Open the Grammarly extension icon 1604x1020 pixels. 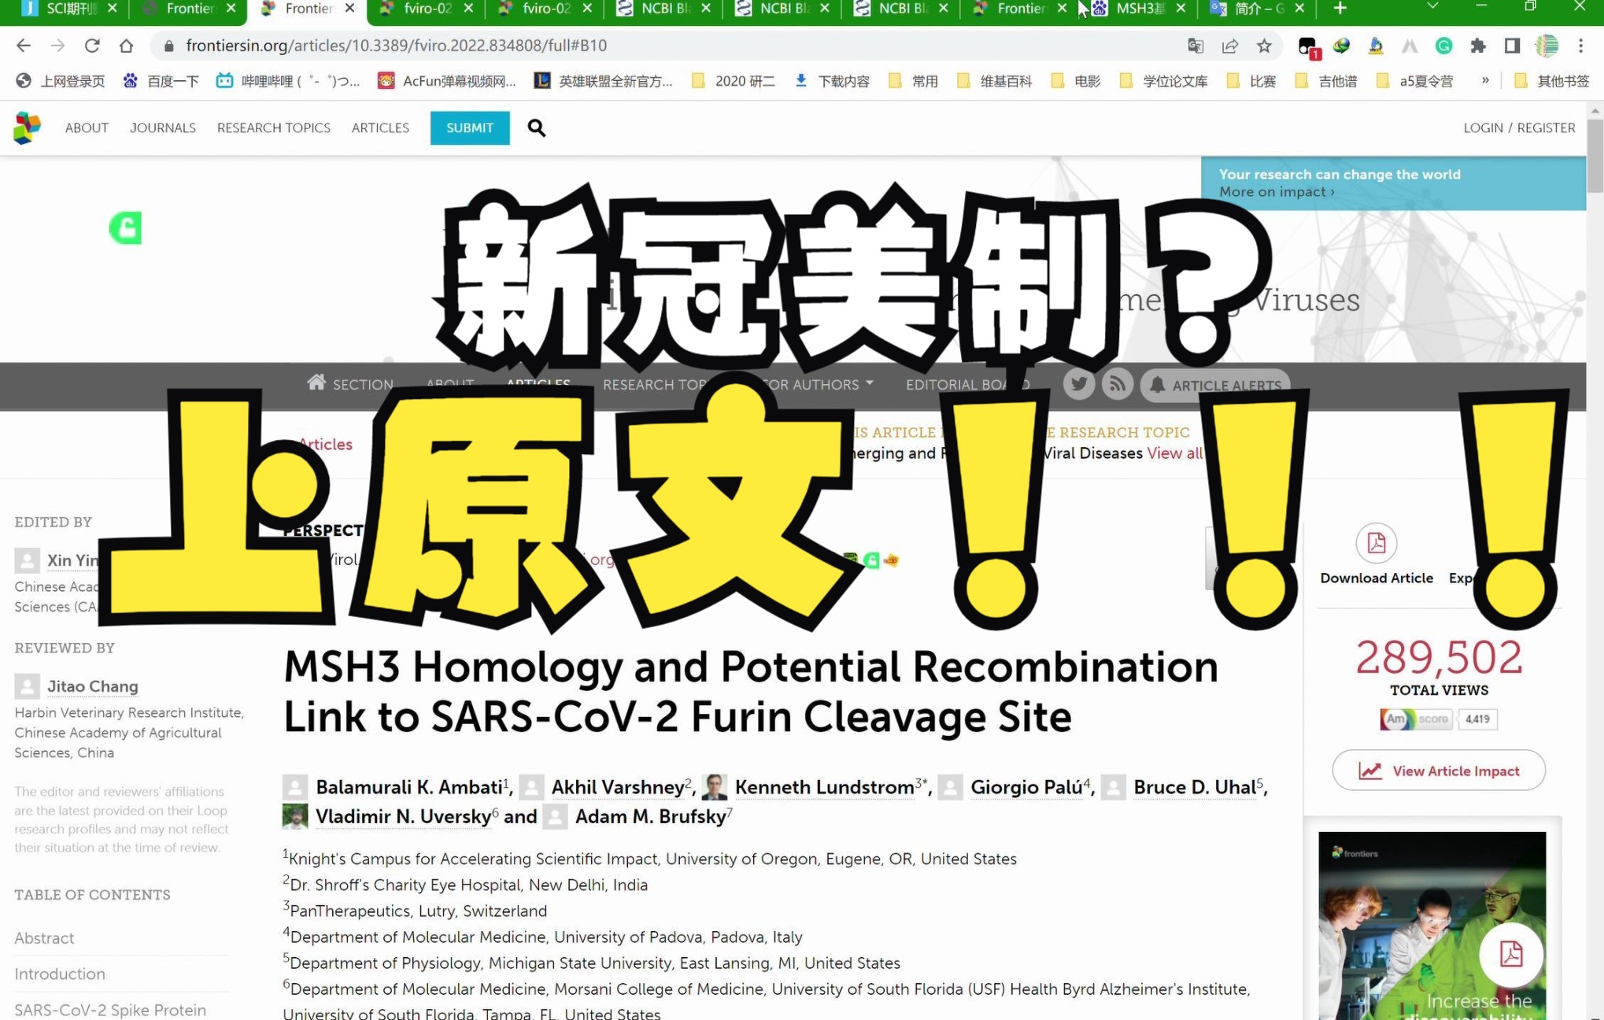(1443, 46)
